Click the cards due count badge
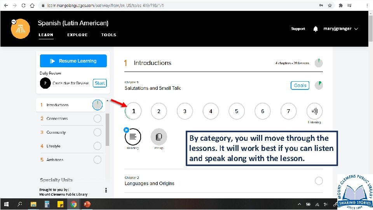 (45, 83)
